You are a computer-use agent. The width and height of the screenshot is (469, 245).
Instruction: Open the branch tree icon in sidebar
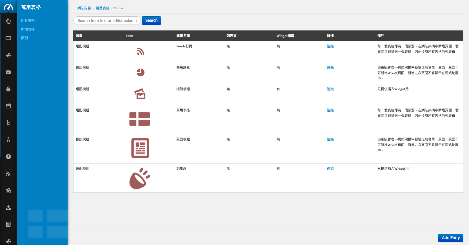click(x=8, y=123)
